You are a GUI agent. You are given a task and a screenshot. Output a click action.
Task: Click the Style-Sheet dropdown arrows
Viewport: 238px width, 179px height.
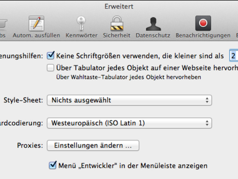(207, 100)
